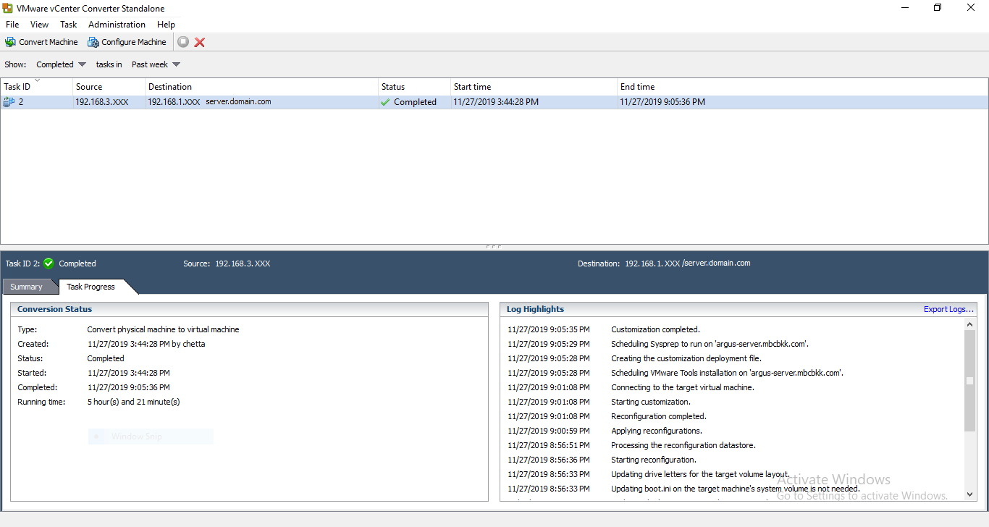Click 'Updating boot.ini' log entry
The height and width of the screenshot is (527, 989).
coord(736,489)
